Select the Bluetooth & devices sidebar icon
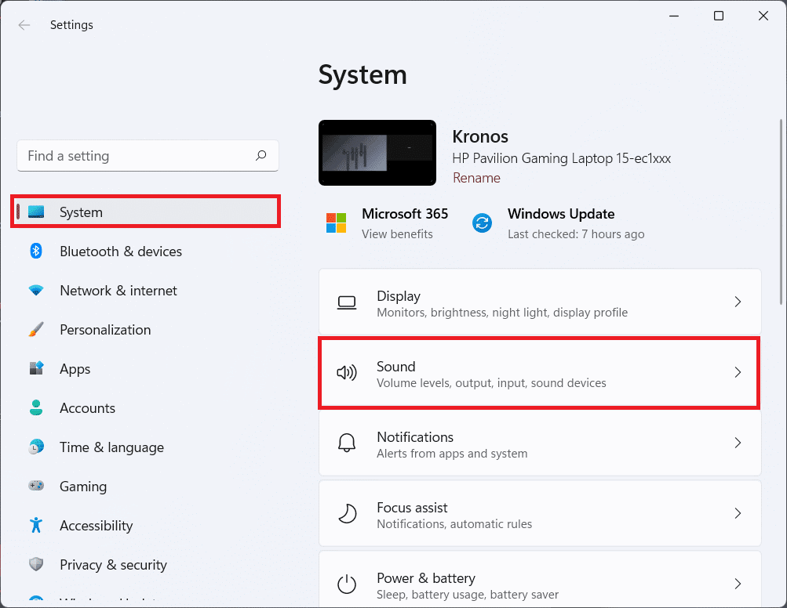 [36, 251]
